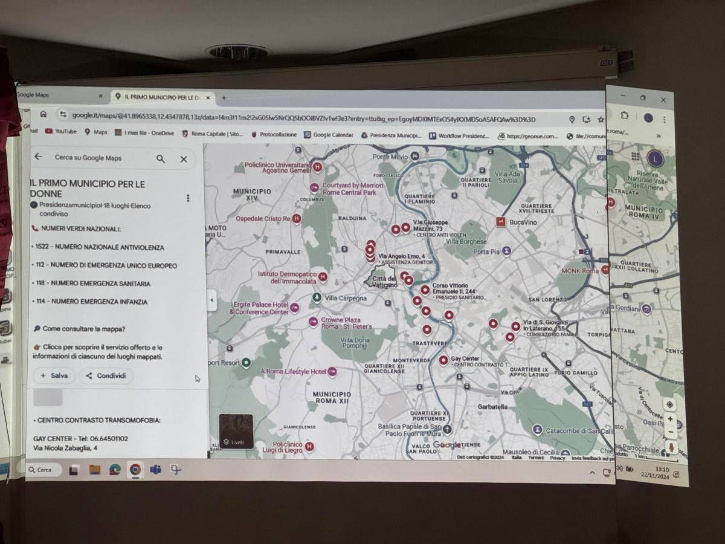The height and width of the screenshot is (544, 725).
Task: Bookmark this page with the star icon
Action: pyautogui.click(x=601, y=120)
